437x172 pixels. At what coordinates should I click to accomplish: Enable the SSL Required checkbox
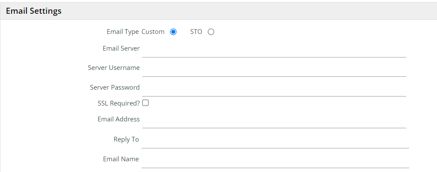[x=145, y=103]
